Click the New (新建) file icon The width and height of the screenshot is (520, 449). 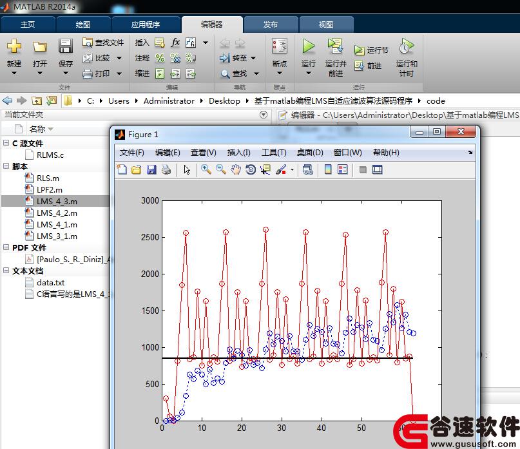coord(14,46)
